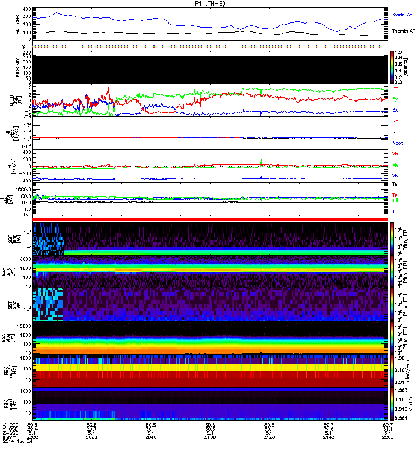
Task: Select the "Kyoto AE" legend label
Action: pyautogui.click(x=402, y=15)
